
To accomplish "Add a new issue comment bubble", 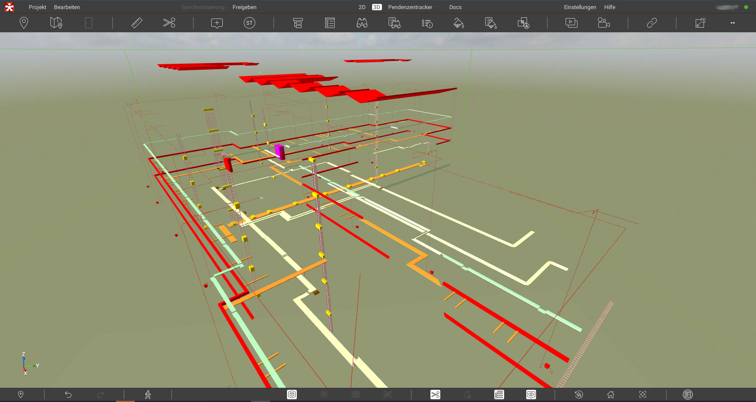I will tap(217, 23).
